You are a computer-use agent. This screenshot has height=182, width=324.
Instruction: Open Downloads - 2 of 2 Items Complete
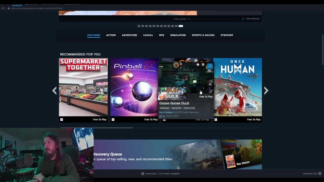163,174
